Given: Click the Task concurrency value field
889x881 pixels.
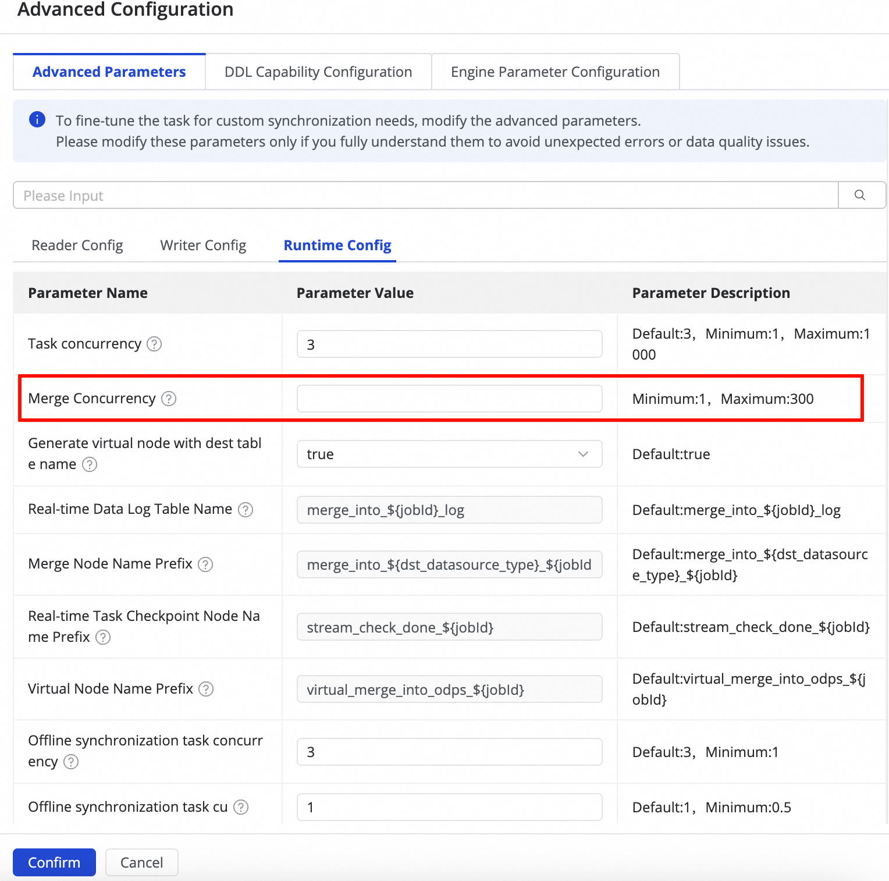Looking at the screenshot, I should coord(449,344).
